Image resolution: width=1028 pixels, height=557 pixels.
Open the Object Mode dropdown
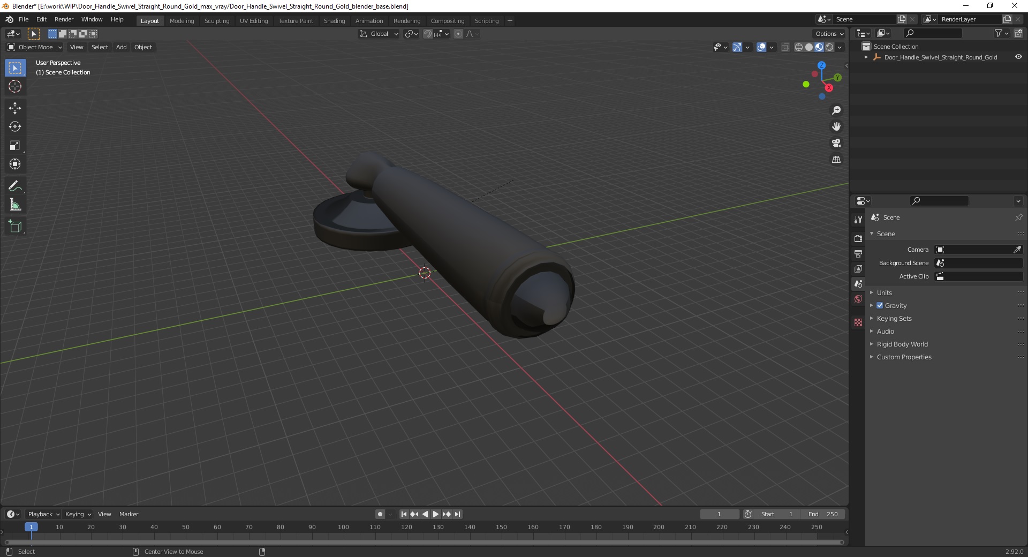tap(35, 47)
